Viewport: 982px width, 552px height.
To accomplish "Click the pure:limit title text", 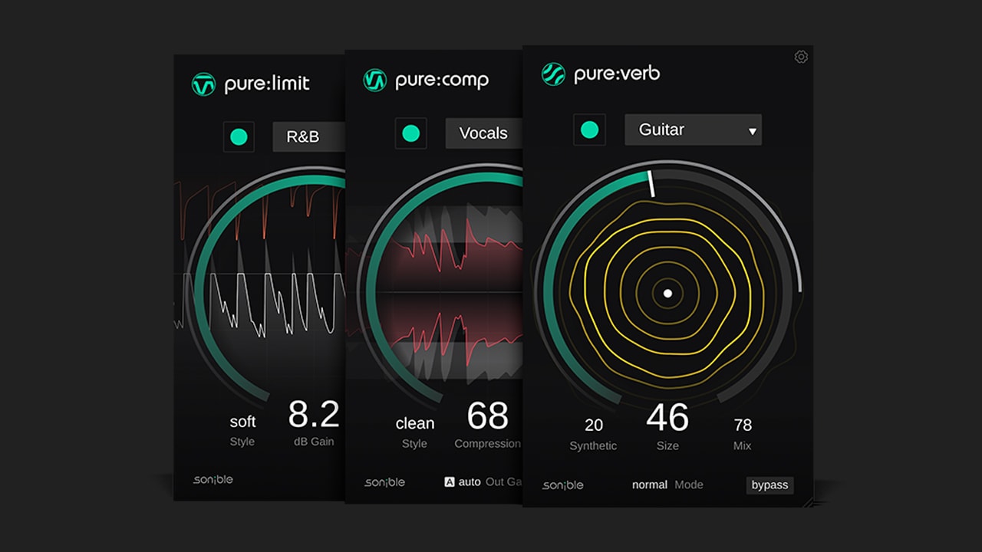I will [267, 84].
